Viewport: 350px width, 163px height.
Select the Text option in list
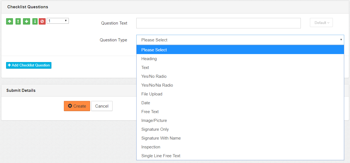pos(145,68)
